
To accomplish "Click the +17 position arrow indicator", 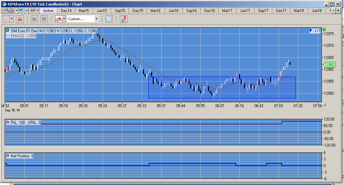I will (315, 31).
